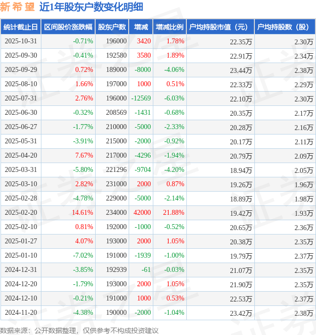Select the 股东户数 column header

click(112, 27)
